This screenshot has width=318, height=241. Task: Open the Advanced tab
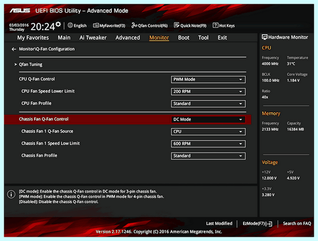coord(128,38)
